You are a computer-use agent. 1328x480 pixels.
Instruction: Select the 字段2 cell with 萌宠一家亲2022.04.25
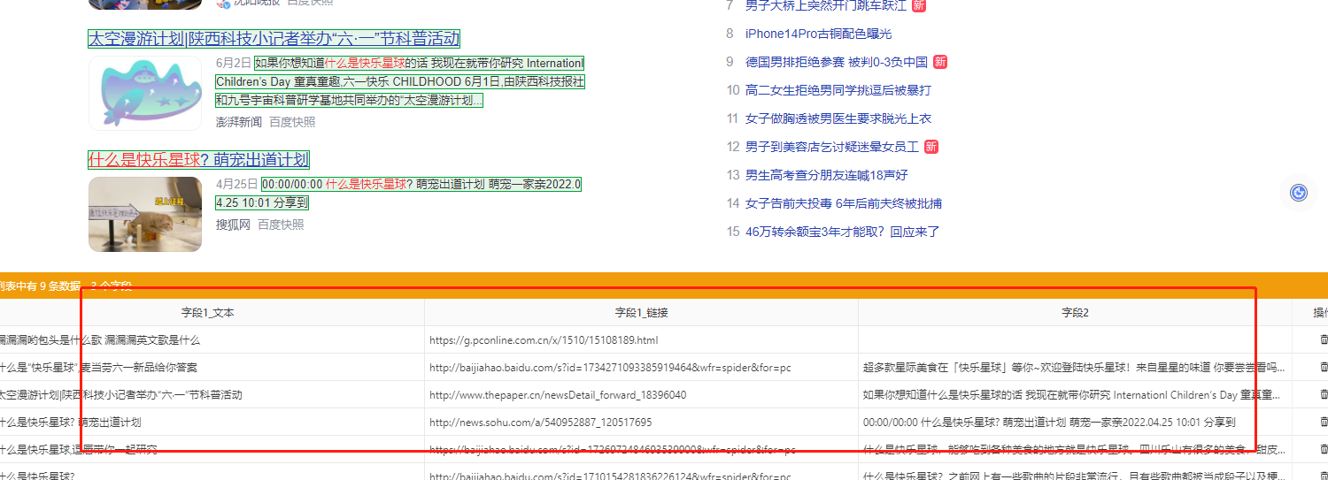tap(1075, 422)
